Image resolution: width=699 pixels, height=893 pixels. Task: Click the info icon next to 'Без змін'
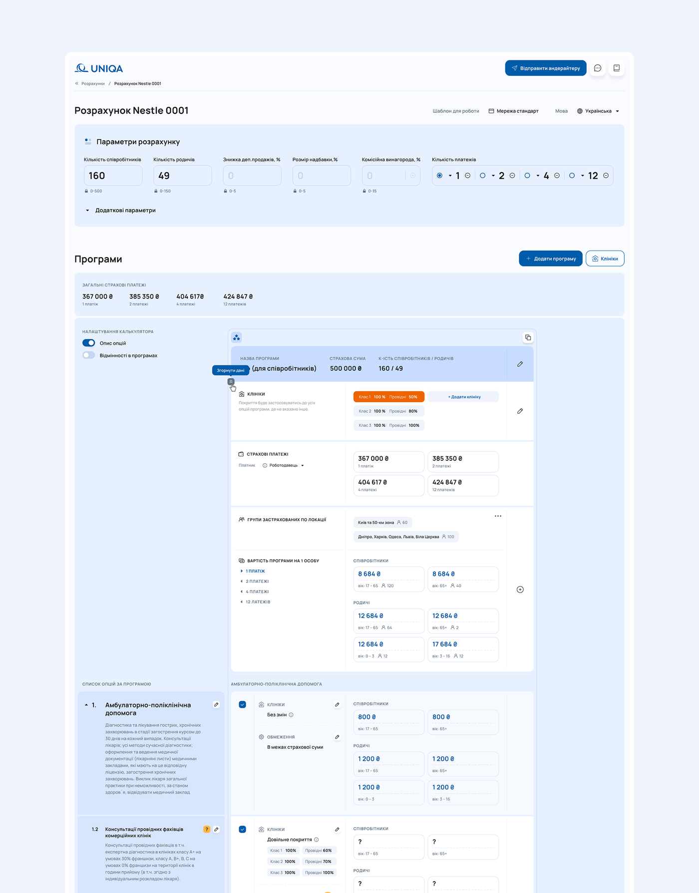click(291, 715)
